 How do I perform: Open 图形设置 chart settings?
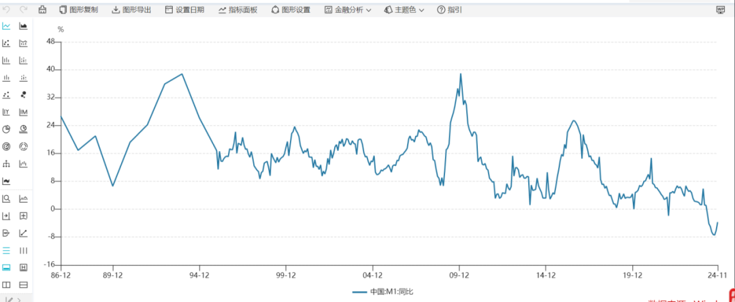291,10
